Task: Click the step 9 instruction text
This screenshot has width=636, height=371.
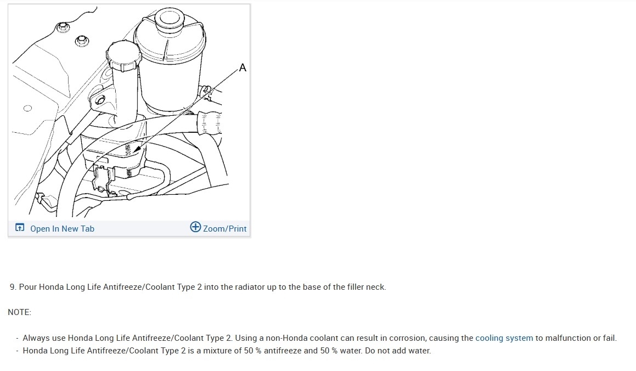Action: (198, 287)
